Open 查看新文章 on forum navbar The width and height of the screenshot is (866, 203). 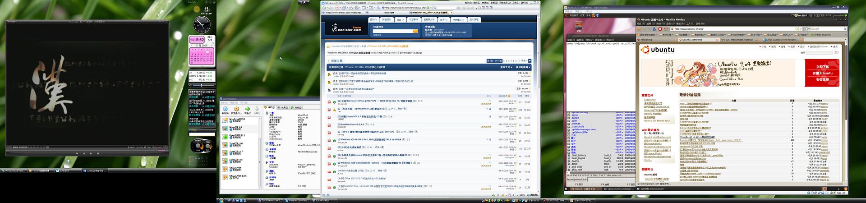tap(429, 19)
